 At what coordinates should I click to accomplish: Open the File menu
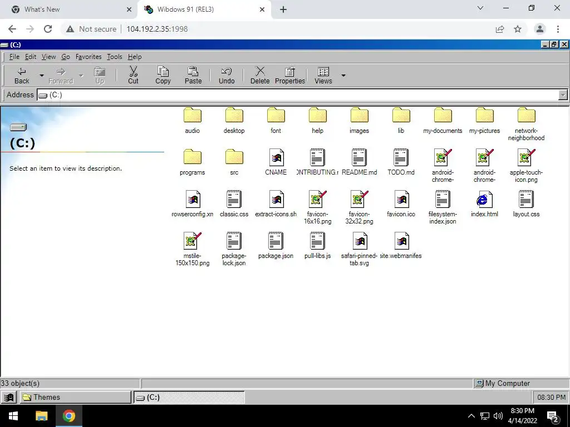pyautogui.click(x=14, y=57)
